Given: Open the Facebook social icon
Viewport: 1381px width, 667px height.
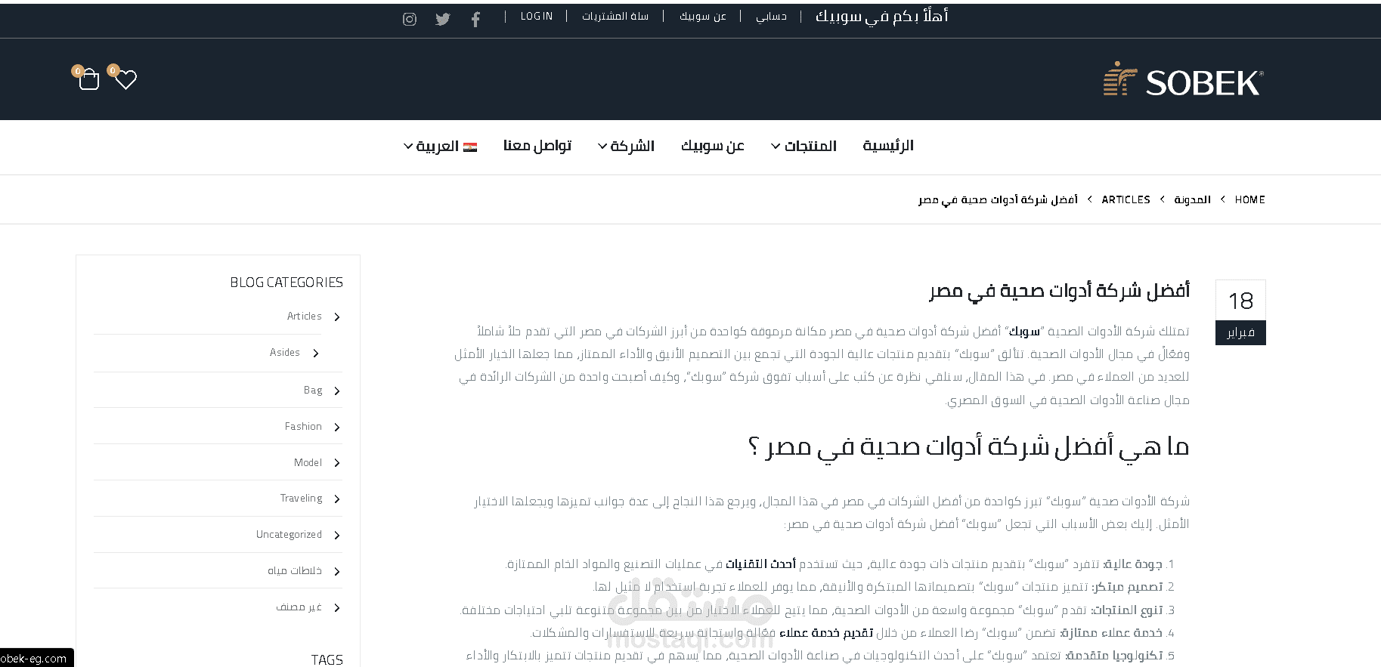Looking at the screenshot, I should pyautogui.click(x=475, y=20).
